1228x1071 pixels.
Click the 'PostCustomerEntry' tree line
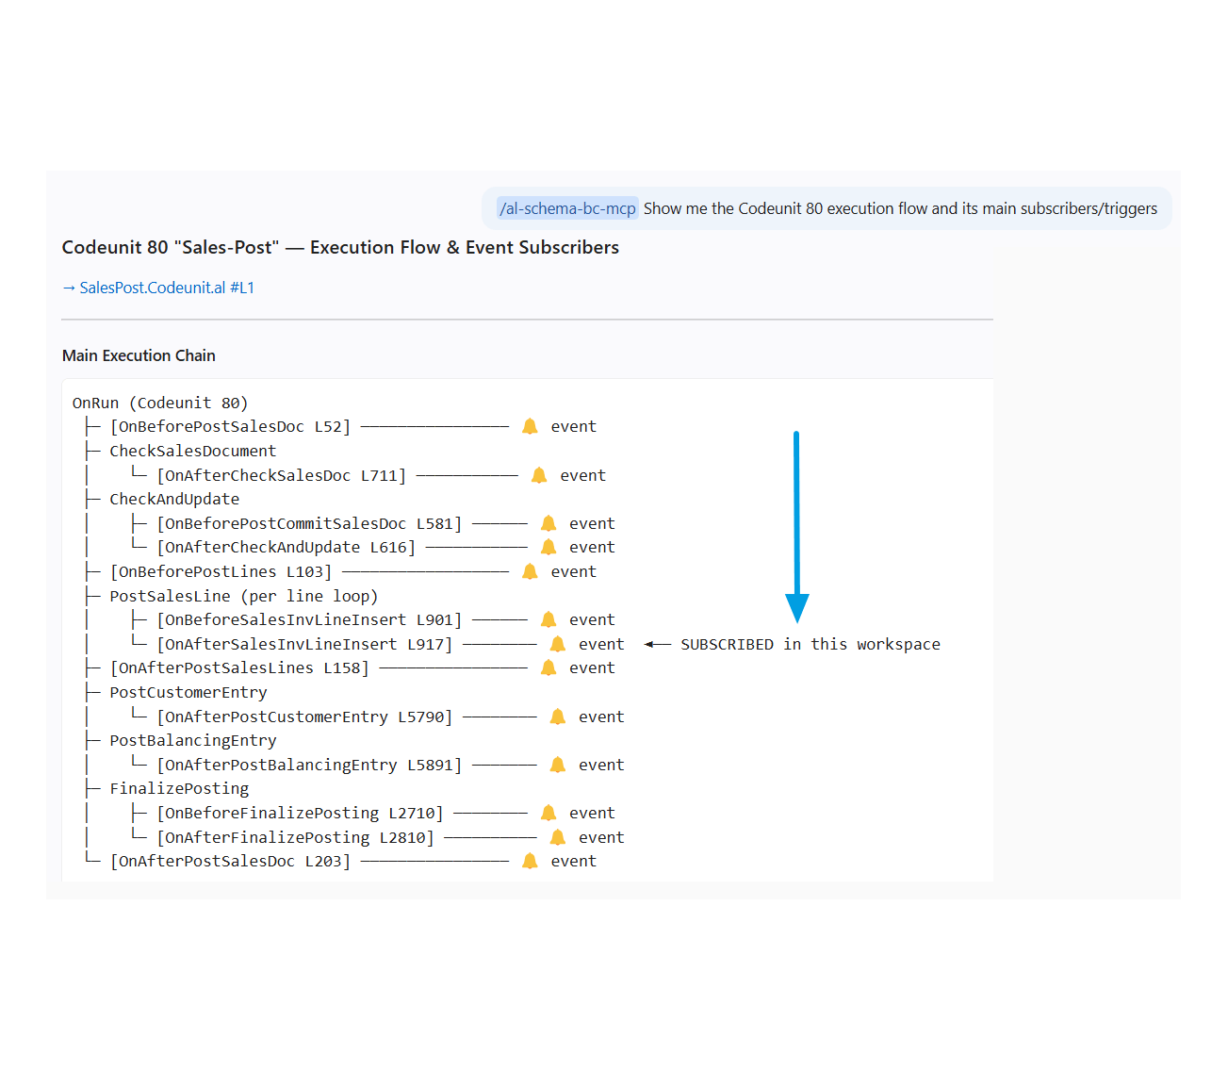point(188,692)
